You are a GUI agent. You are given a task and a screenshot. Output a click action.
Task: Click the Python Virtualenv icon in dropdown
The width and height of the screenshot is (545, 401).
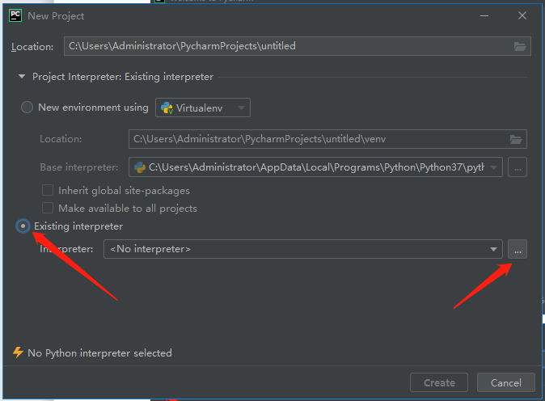(167, 108)
